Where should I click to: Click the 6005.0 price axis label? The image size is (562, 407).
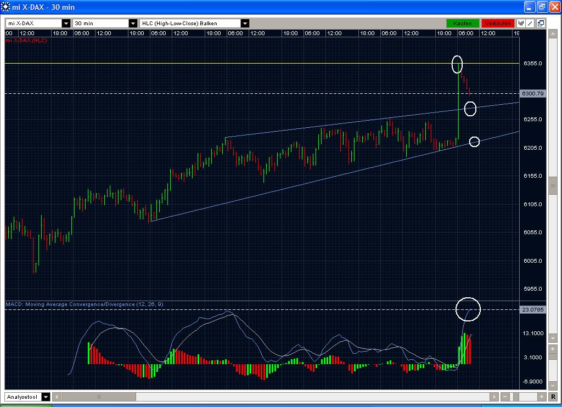[532, 261]
